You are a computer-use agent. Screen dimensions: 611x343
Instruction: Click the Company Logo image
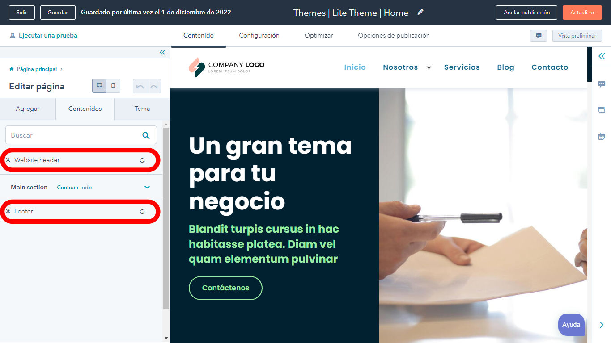click(226, 67)
